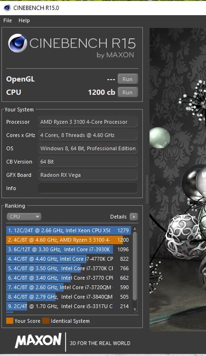The width and height of the screenshot is (206, 356).
Task: Click the Cinebench icon in the title bar
Action: coord(7,8)
